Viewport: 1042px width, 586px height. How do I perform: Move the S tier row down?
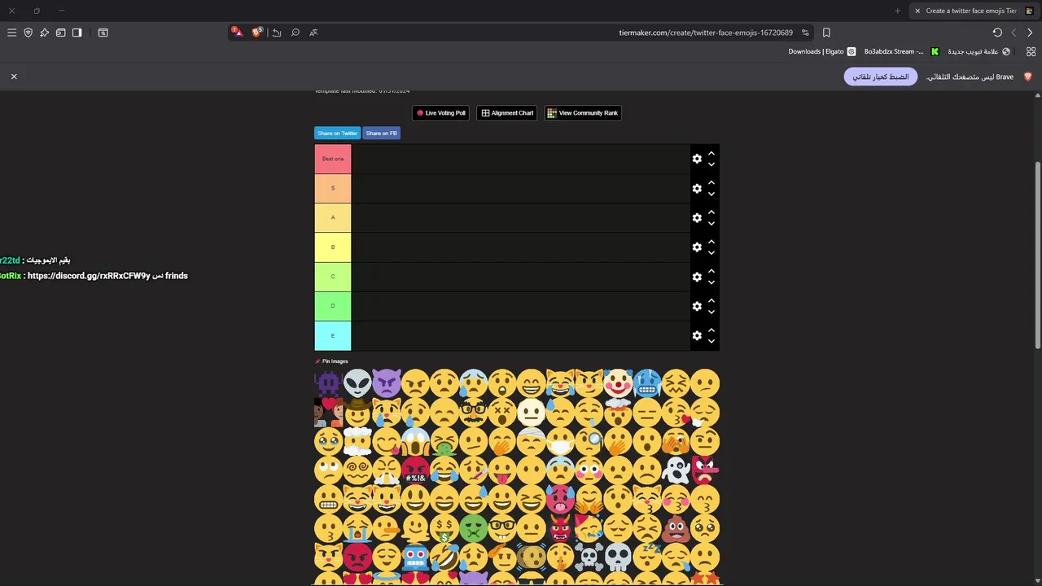pyautogui.click(x=711, y=194)
